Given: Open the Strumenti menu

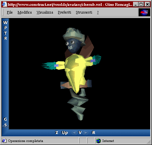Looking at the screenshot, I should click(84, 12).
